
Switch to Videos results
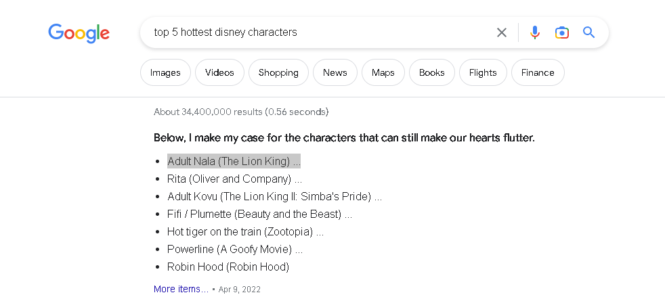[x=219, y=72]
